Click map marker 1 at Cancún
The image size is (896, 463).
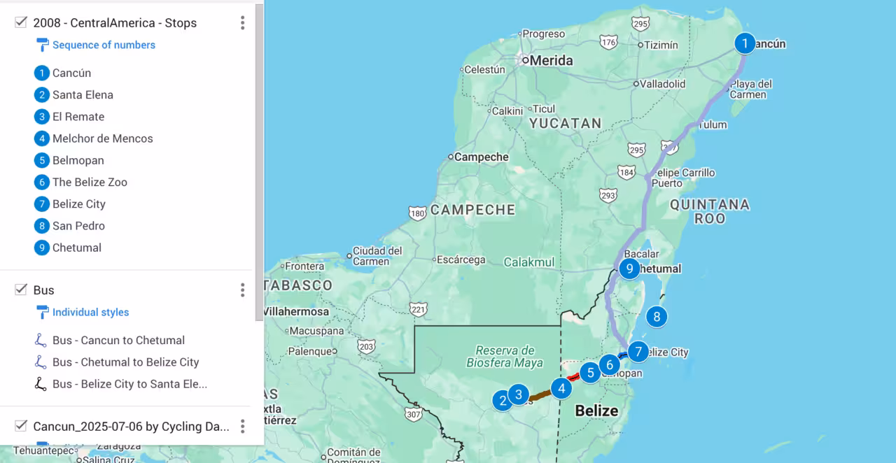point(745,43)
